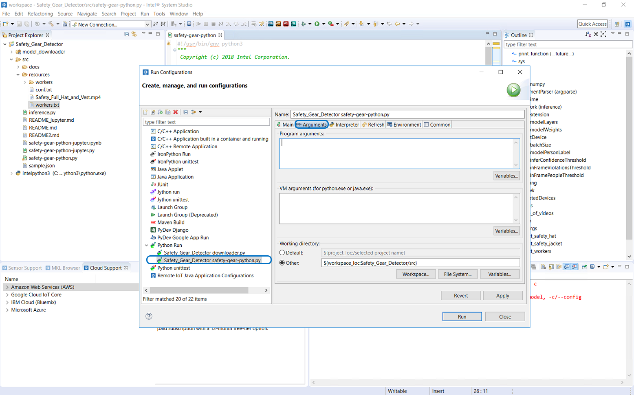The image size is (634, 395).
Task: Click the Help question mark icon
Action: click(149, 316)
